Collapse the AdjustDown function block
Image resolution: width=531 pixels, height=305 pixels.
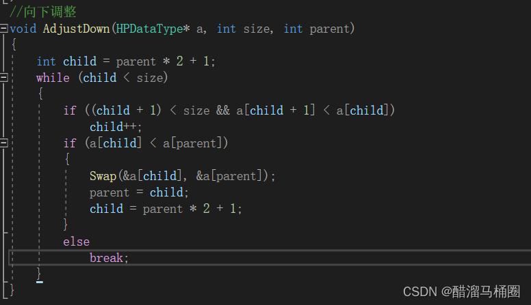point(3,29)
